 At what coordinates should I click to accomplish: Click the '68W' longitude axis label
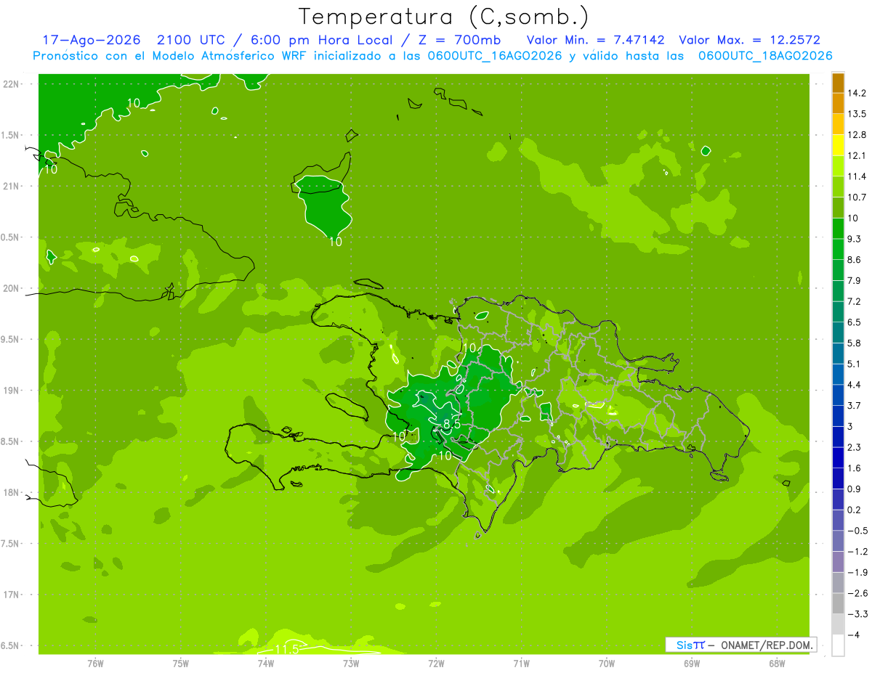(x=777, y=664)
